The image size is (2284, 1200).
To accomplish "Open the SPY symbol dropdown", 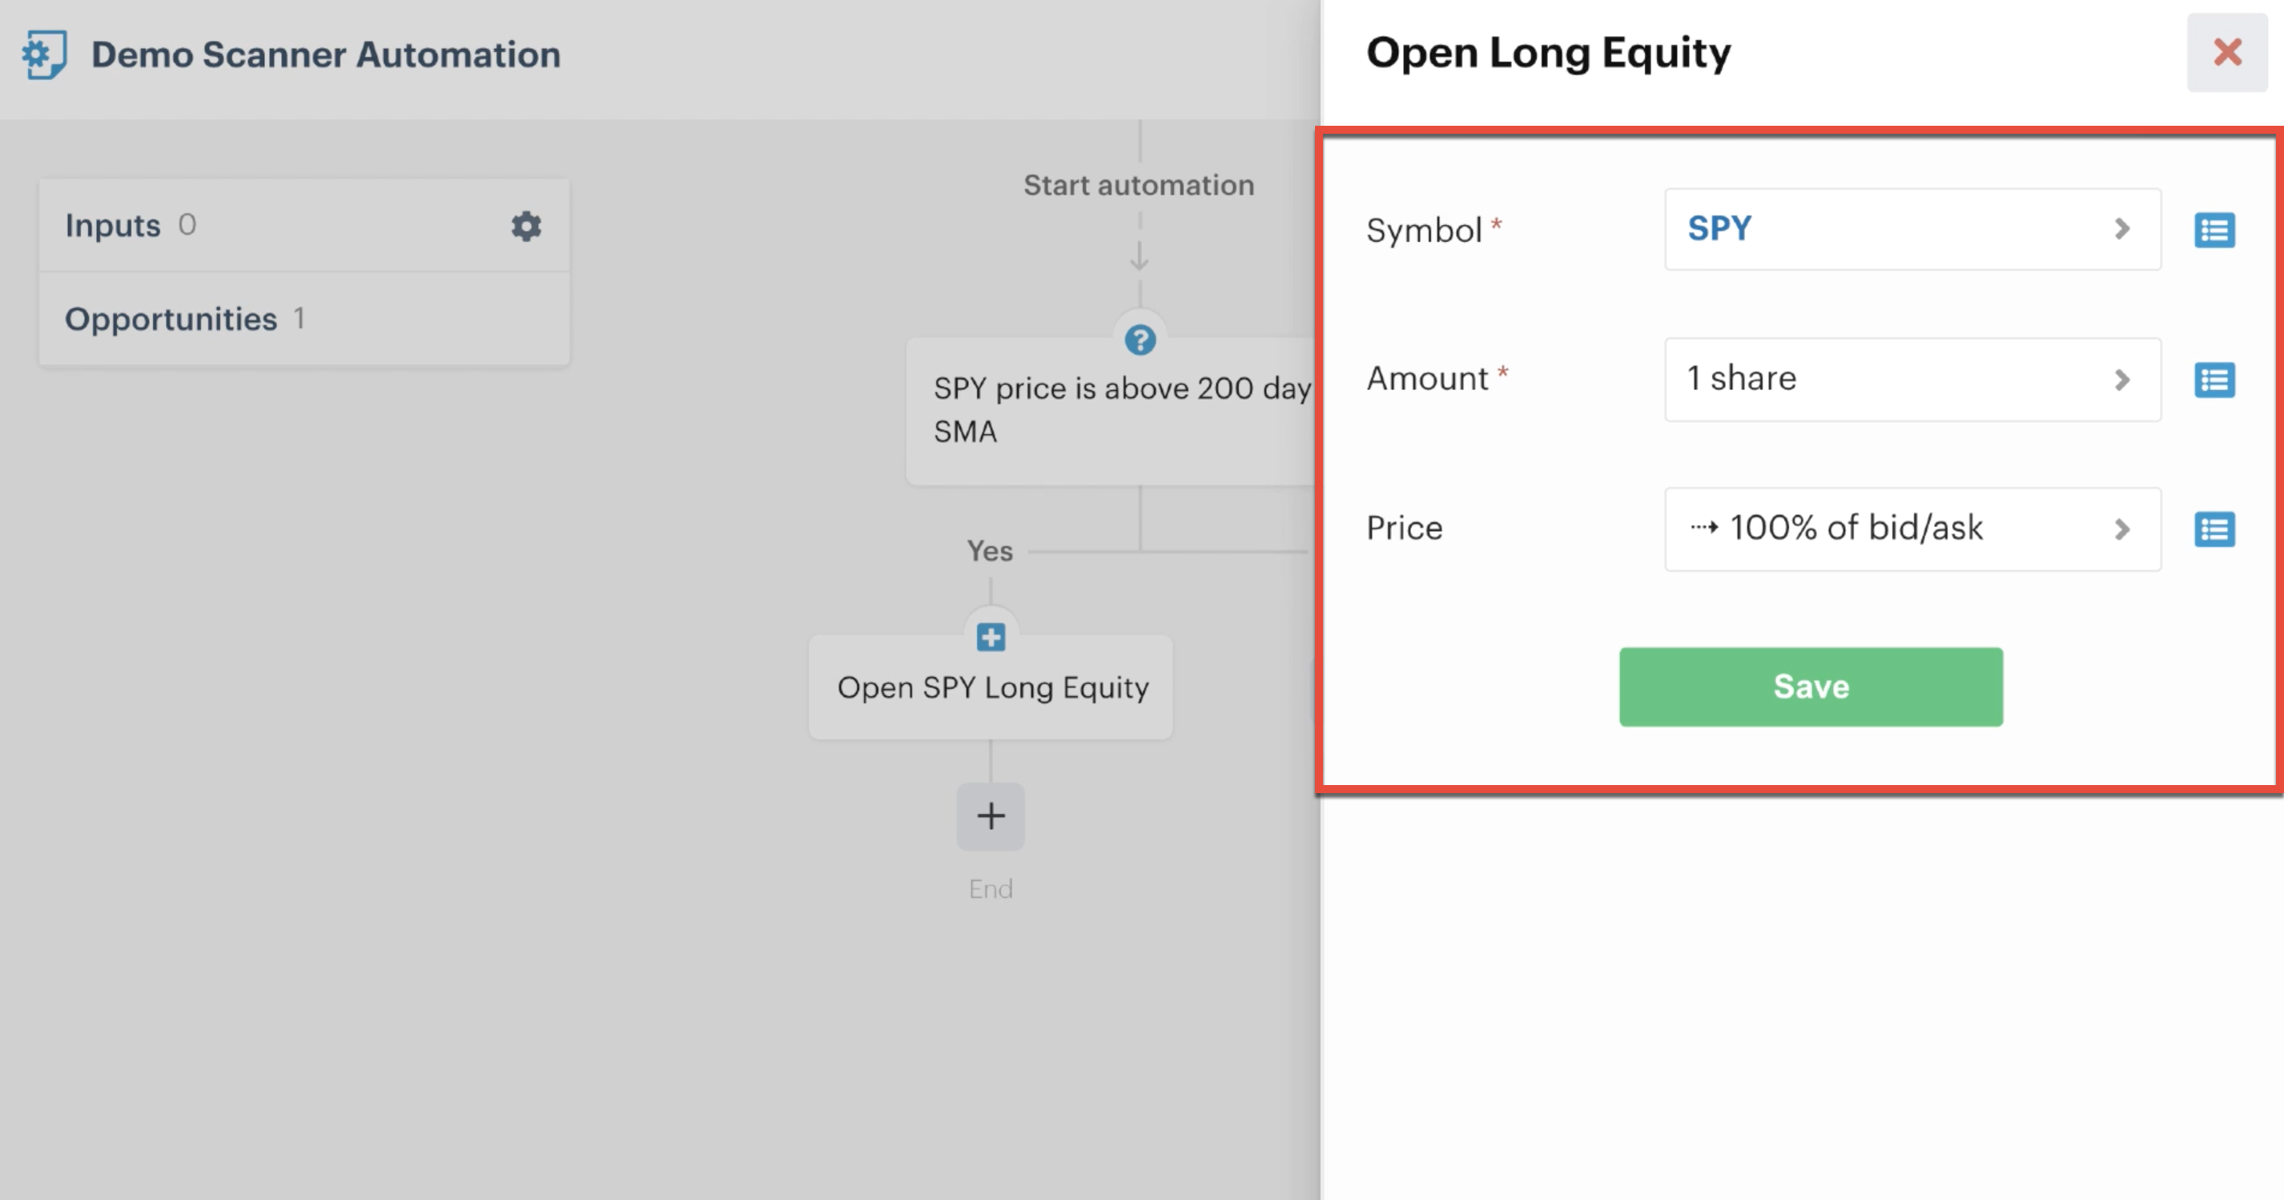I will click(x=1912, y=229).
